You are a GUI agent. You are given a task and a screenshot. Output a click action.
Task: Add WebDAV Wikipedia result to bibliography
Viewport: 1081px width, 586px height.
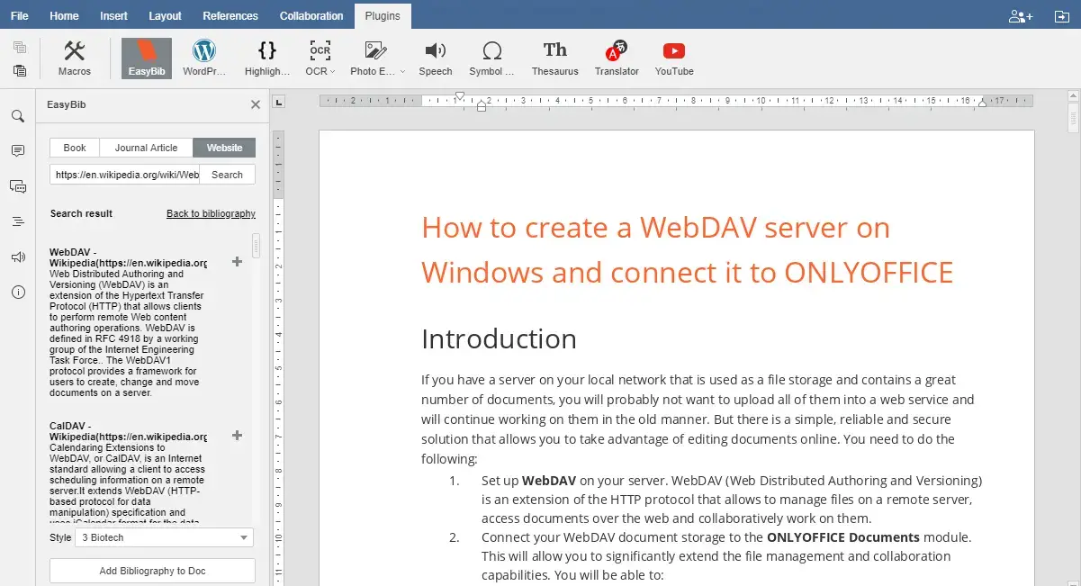[x=238, y=262]
